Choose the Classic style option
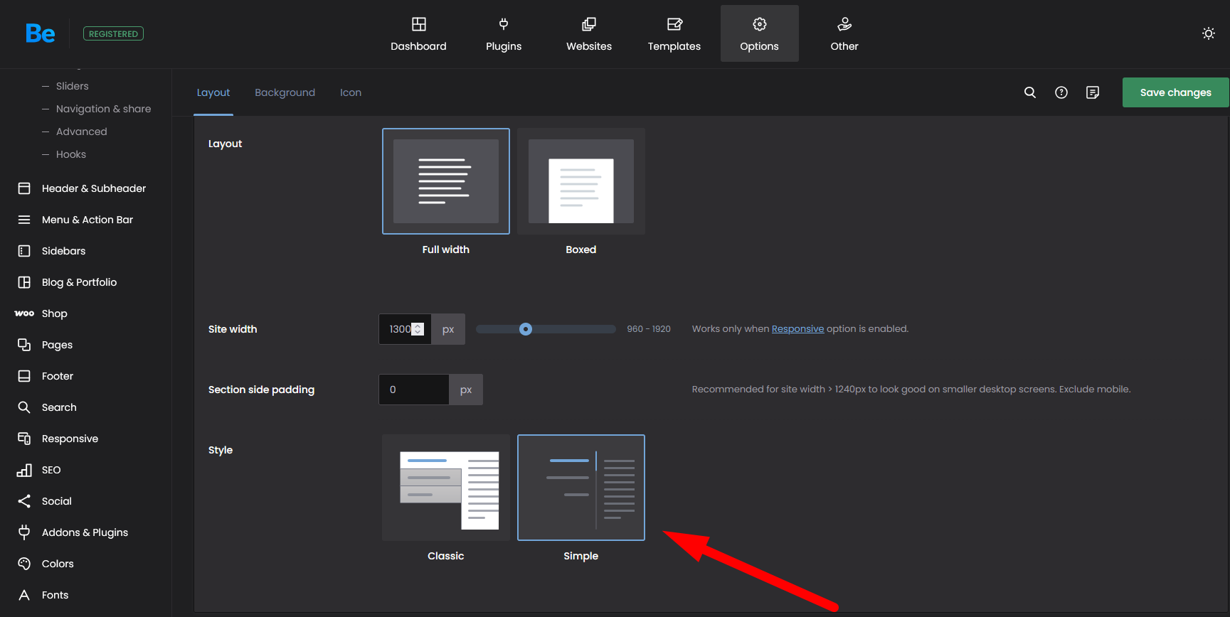Viewport: 1230px width, 617px height. click(446, 488)
